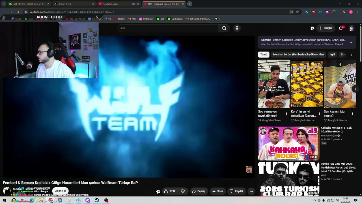Open the Chrome tab search dropdown
The width and height of the screenshot is (362, 204).
4,4
